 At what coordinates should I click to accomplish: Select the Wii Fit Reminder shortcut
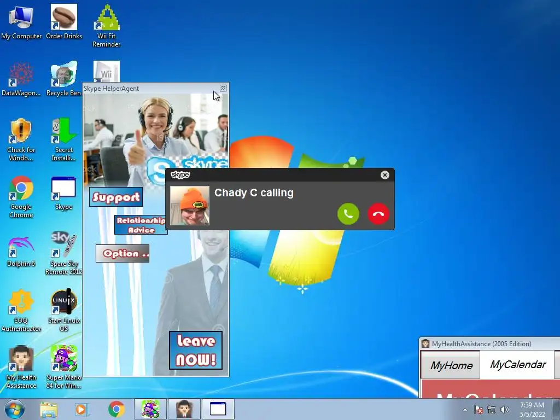tap(107, 26)
